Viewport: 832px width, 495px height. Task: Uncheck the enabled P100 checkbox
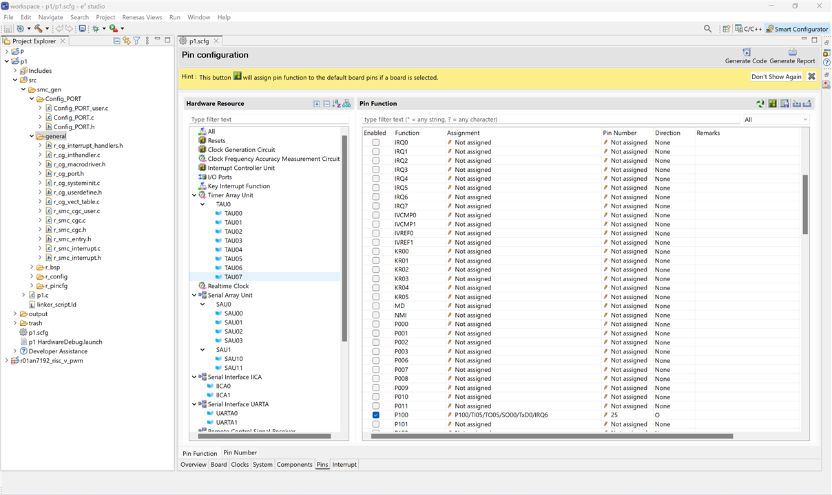(x=375, y=415)
